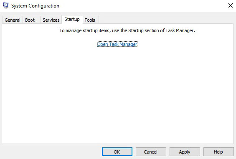Apply the configuration changes

click(x=185, y=152)
